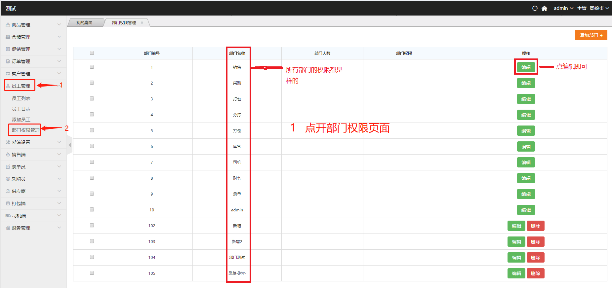Image resolution: width=612 pixels, height=288 pixels.
Task: Go to home via house icon
Action: point(544,8)
